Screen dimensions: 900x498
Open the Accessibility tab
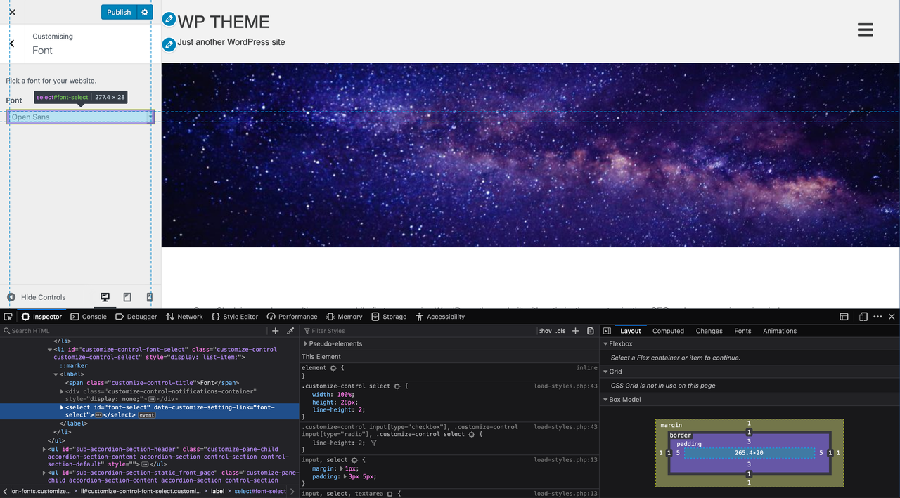tap(440, 317)
